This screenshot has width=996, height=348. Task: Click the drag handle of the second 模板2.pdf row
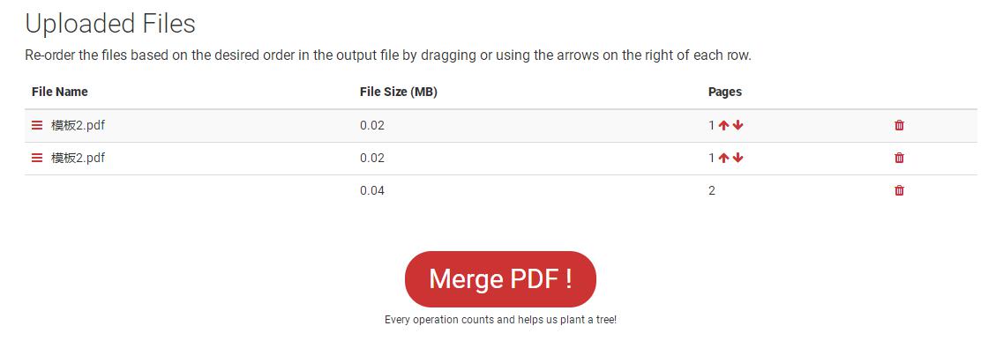coord(37,158)
